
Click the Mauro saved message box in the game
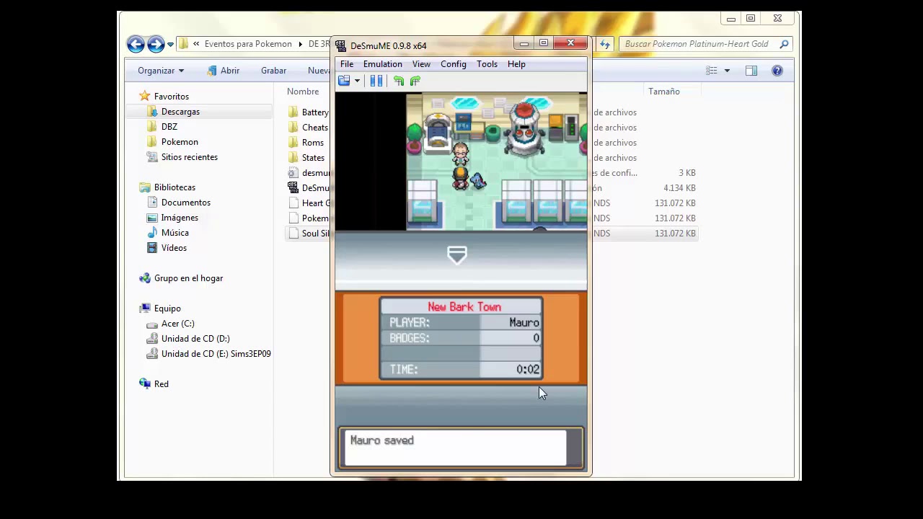(461, 448)
